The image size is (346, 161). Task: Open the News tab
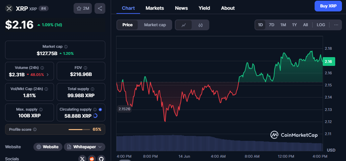pos(181,8)
